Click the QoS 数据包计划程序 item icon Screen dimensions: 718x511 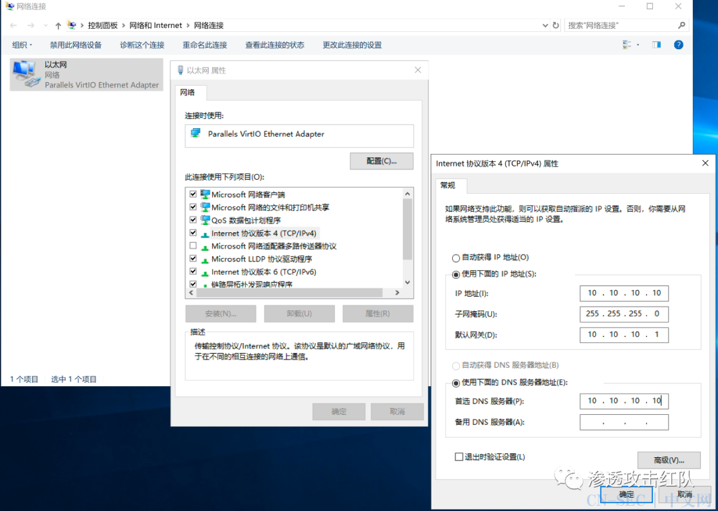pyautogui.click(x=205, y=220)
